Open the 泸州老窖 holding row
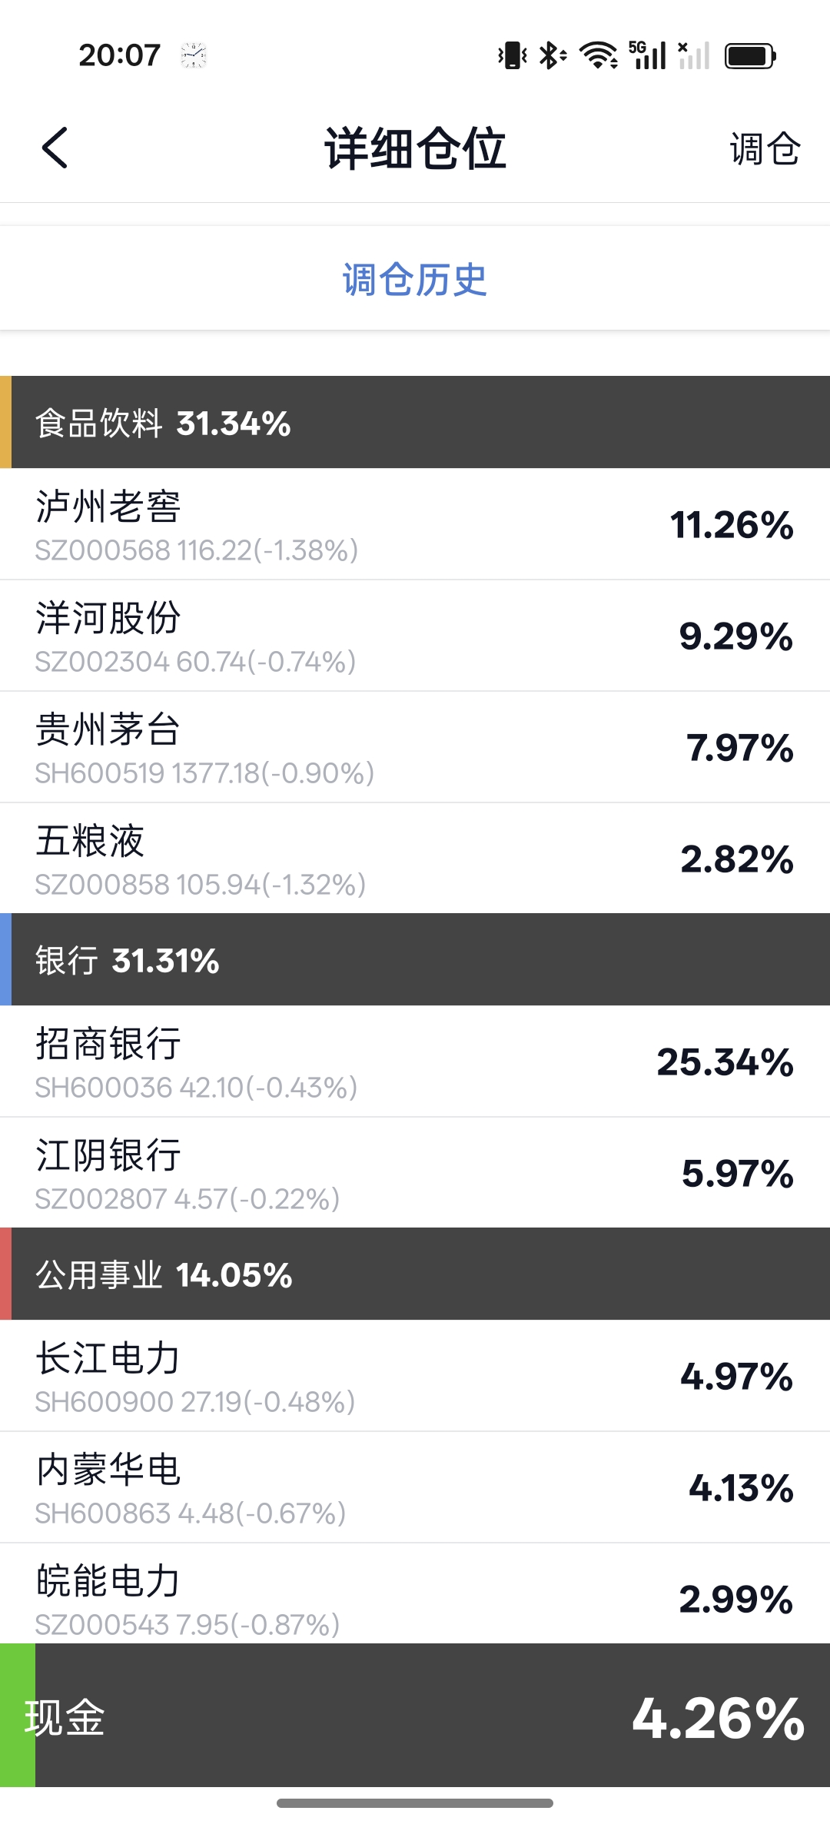 click(415, 525)
